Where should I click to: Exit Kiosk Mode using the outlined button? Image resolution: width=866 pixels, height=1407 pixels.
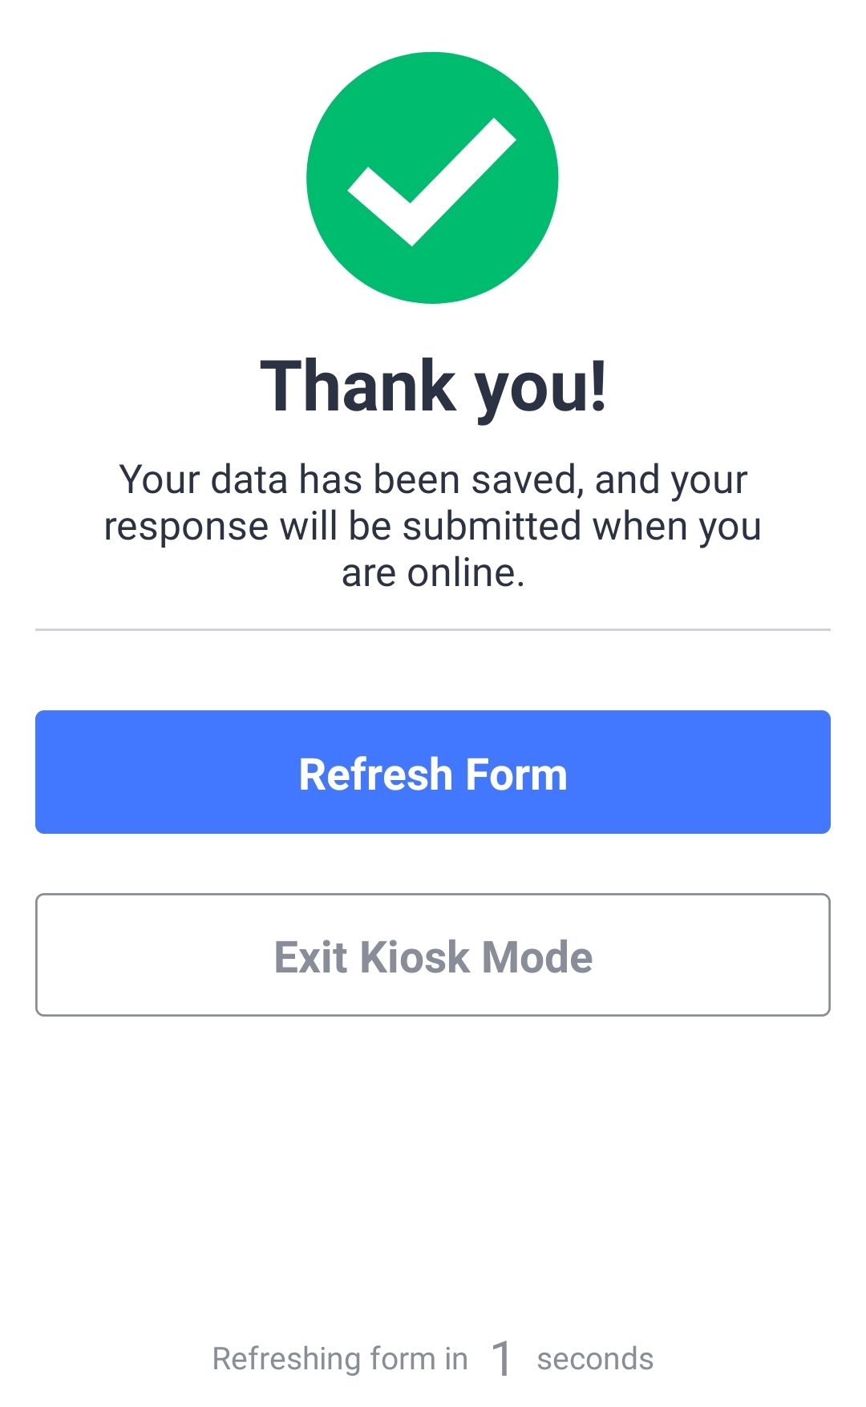(433, 954)
